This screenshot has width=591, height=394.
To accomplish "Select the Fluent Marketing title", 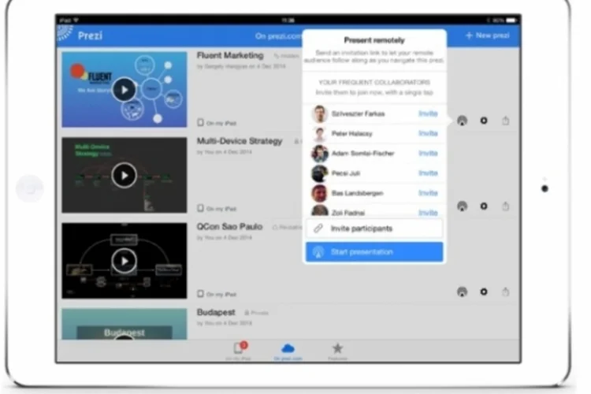I will 230,55.
